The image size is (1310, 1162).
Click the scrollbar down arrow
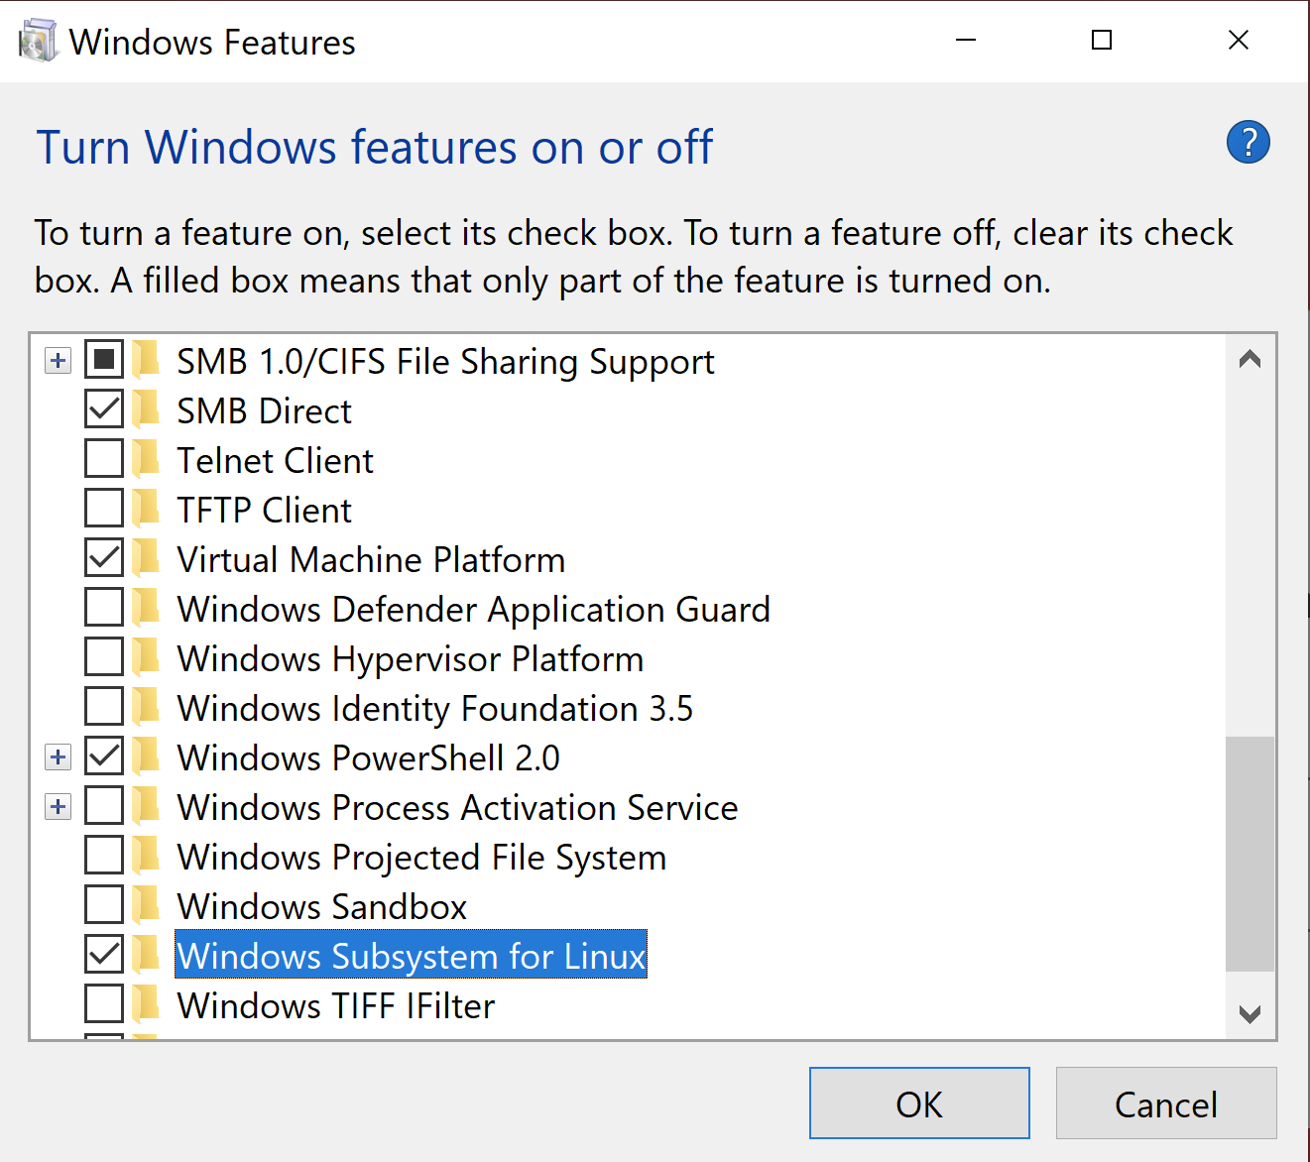1250,1013
